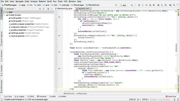Click the Search Everywhere magnifier icon
Image resolution: width=180 pixels, height=101 pixels.
tap(174, 5)
